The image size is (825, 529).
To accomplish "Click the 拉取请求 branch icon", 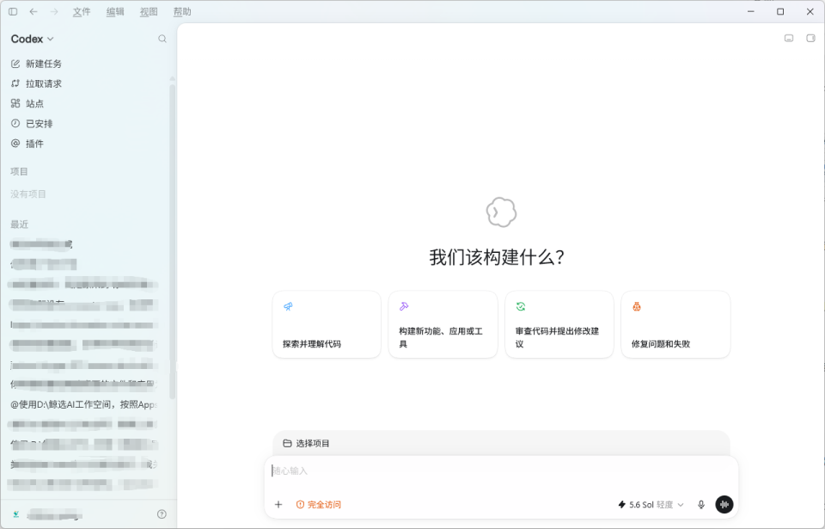I will [15, 83].
